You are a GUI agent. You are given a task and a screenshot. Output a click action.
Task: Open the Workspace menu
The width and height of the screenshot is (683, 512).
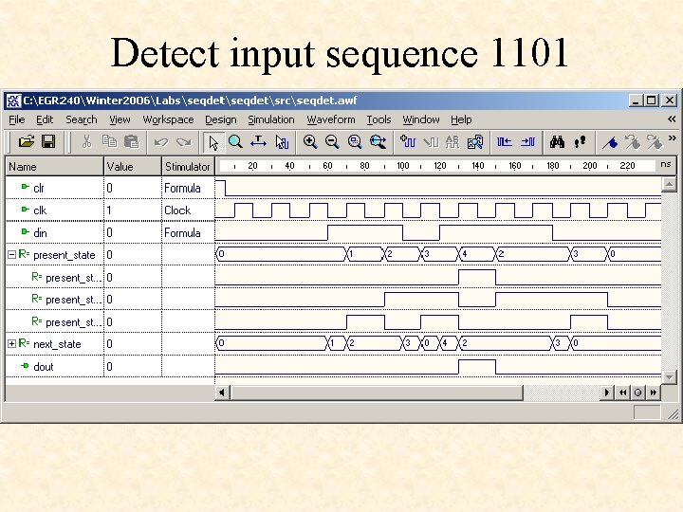168,119
